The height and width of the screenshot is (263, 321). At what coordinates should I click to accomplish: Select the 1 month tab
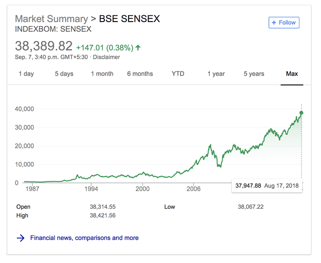[102, 74]
